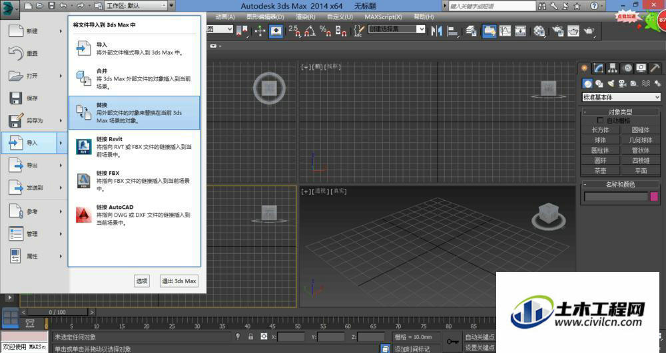Viewport: 666px width, 353px height.
Task: Click the Rendered Frame Window teapot icon
Action: tap(573, 31)
